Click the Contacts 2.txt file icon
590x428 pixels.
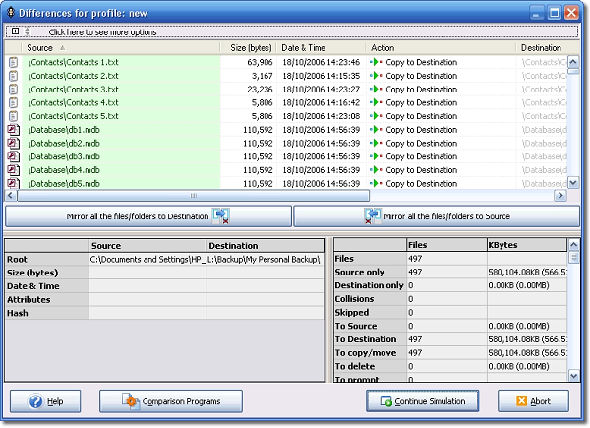pyautogui.click(x=13, y=76)
